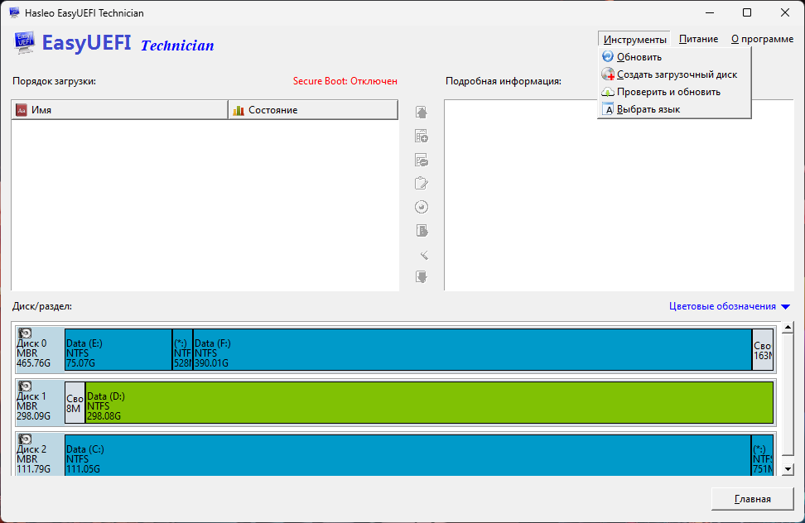Click the Порядок загрузки label
The width and height of the screenshot is (805, 523).
click(x=55, y=81)
